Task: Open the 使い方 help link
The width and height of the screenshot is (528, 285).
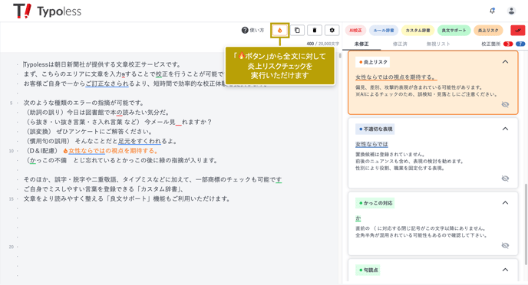Action: [x=253, y=30]
